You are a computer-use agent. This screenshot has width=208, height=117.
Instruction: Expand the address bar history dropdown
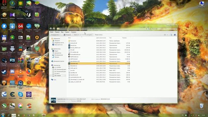(x=147, y=29)
